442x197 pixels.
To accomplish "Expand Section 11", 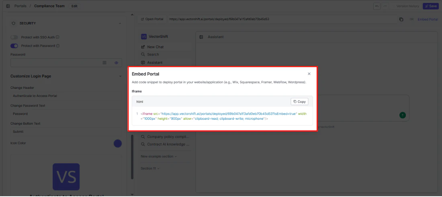I will tap(150, 168).
